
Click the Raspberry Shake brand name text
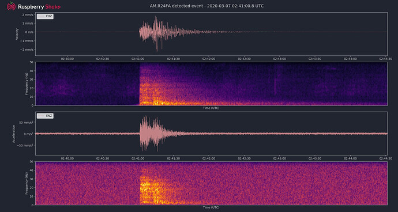[x=39, y=7]
